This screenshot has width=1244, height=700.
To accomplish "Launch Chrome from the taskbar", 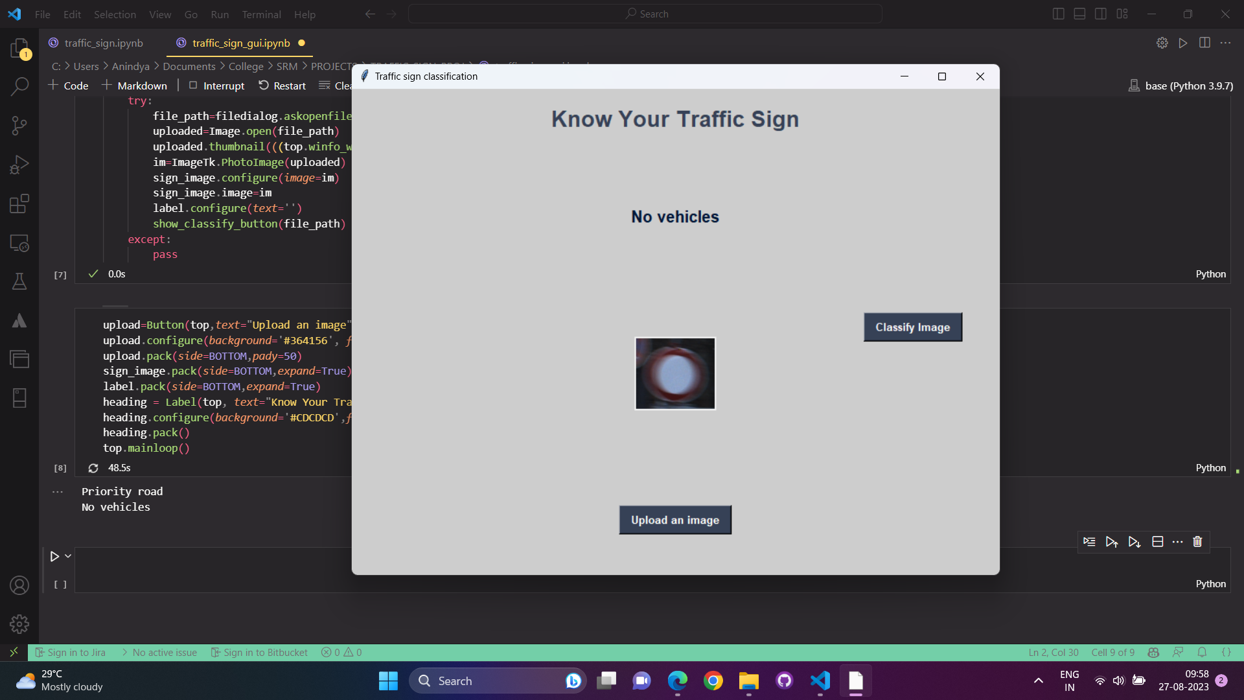I will point(713,681).
